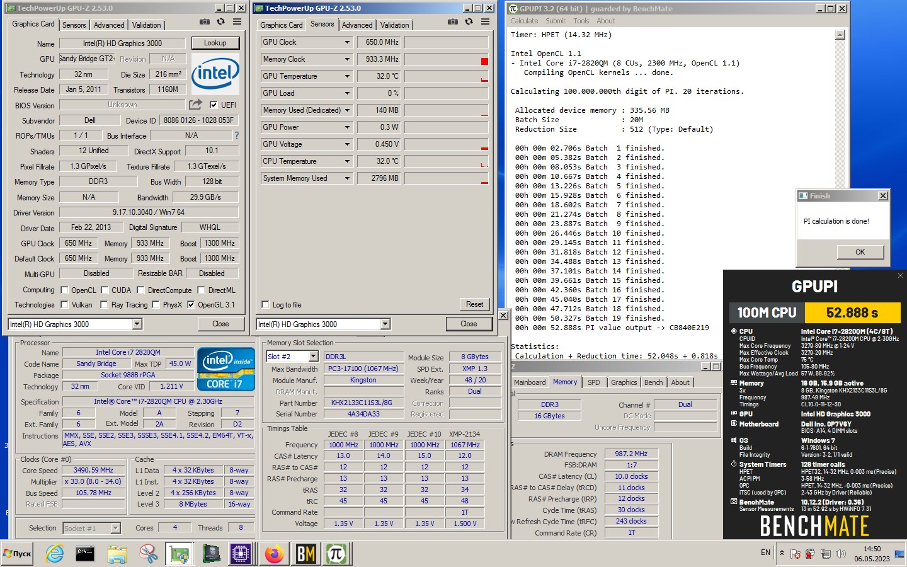Image resolution: width=907 pixels, height=567 pixels.
Task: Toggle DirectCompute checkbox
Action: [141, 290]
